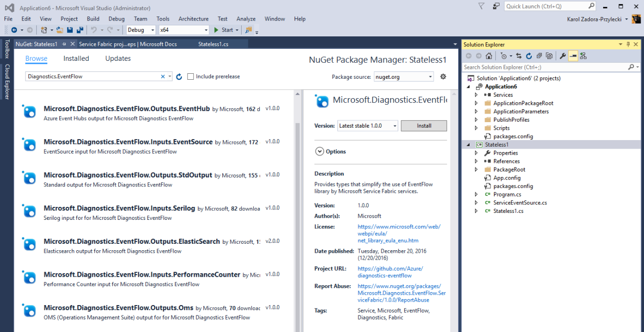Switch to the Installed tab
The image size is (644, 332).
point(76,58)
